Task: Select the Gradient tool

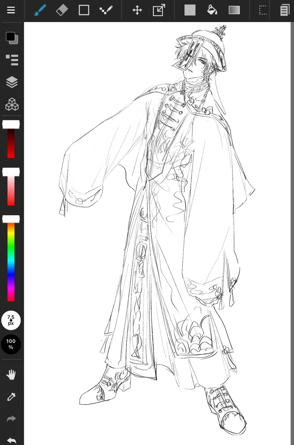Action: point(234,10)
